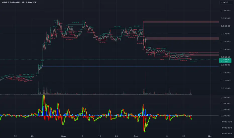Click the 0.00100 oscillator scale label
234x138 pixels.
coord(225,110)
